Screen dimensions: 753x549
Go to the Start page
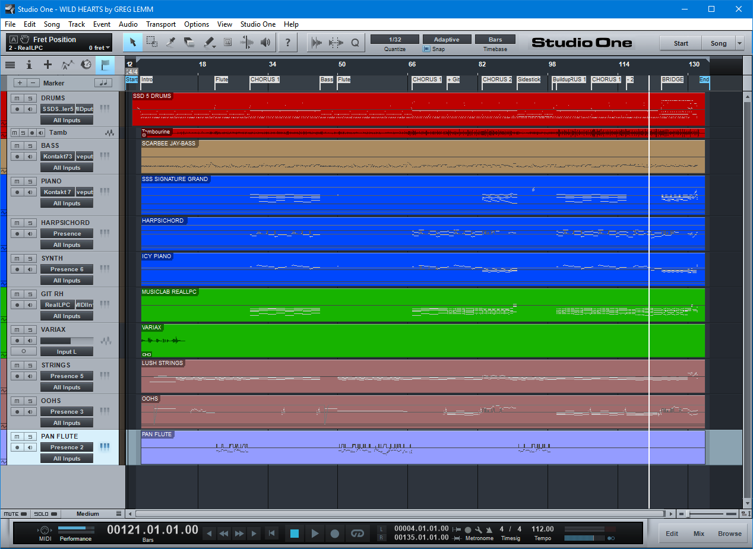[681, 43]
